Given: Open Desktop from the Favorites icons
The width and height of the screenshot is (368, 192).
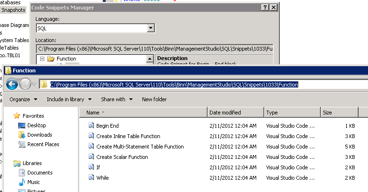Looking at the screenshot, I should [x=22, y=125].
